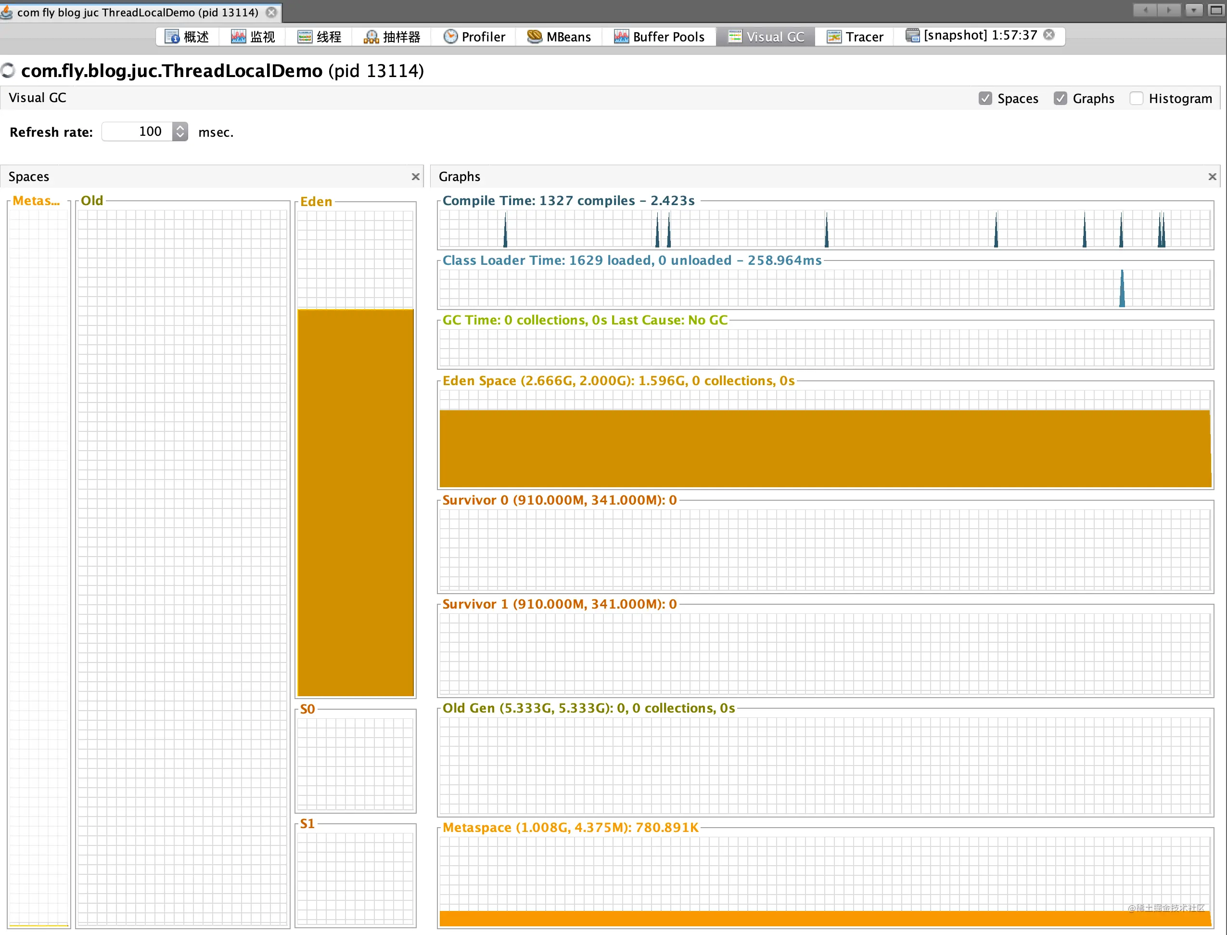The height and width of the screenshot is (935, 1227).
Task: Click the Class Loader Time graph
Action: click(825, 288)
